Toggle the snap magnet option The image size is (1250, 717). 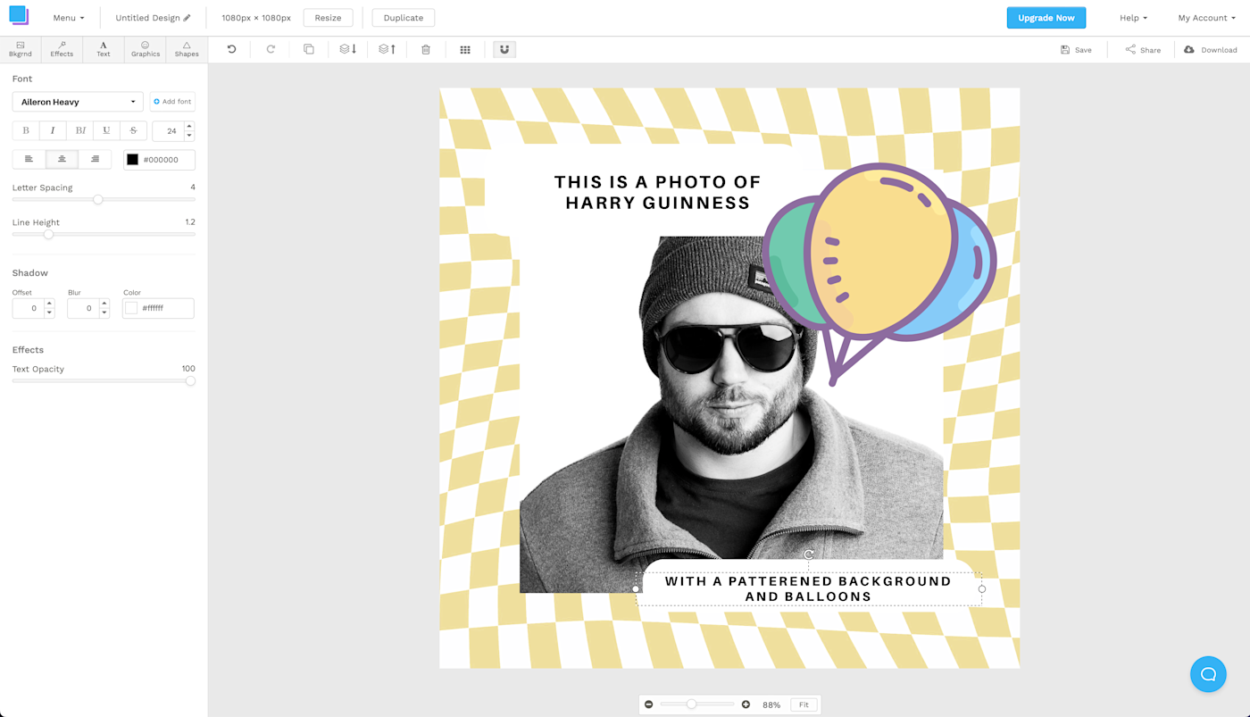click(504, 49)
